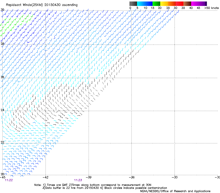Click longitude label '-42' on bottom axis

tap(45, 177)
